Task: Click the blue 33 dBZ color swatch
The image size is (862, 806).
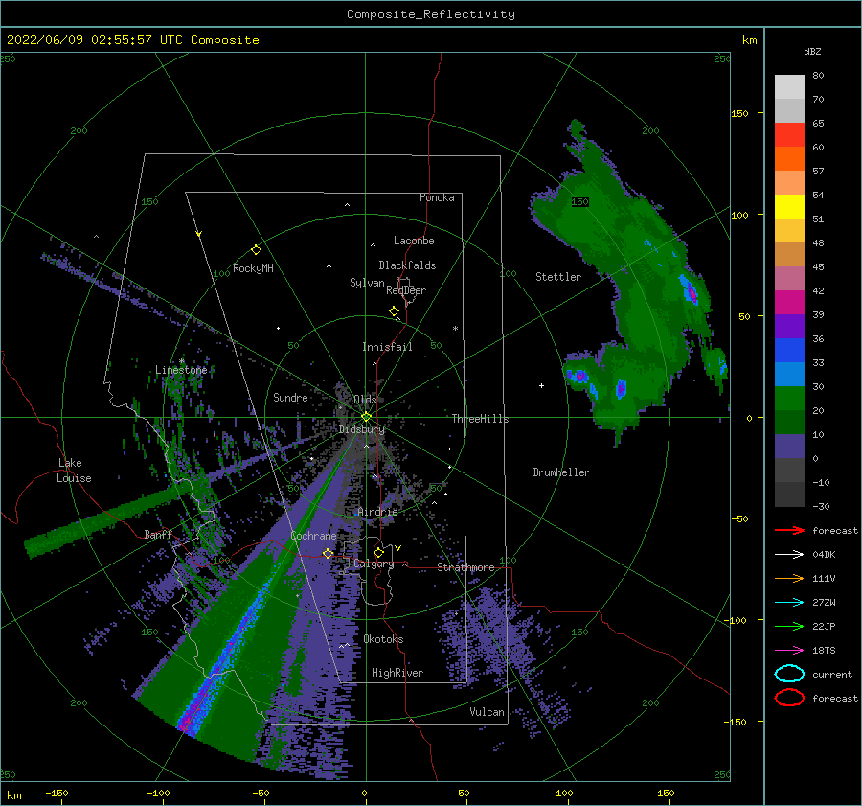Action: tap(789, 351)
